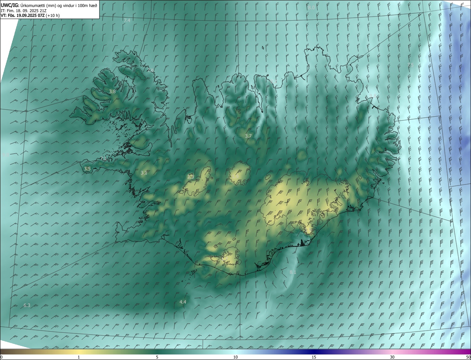Click the '7.5' value label on the map
This screenshot has width=471, height=360.
click(x=410, y=65)
